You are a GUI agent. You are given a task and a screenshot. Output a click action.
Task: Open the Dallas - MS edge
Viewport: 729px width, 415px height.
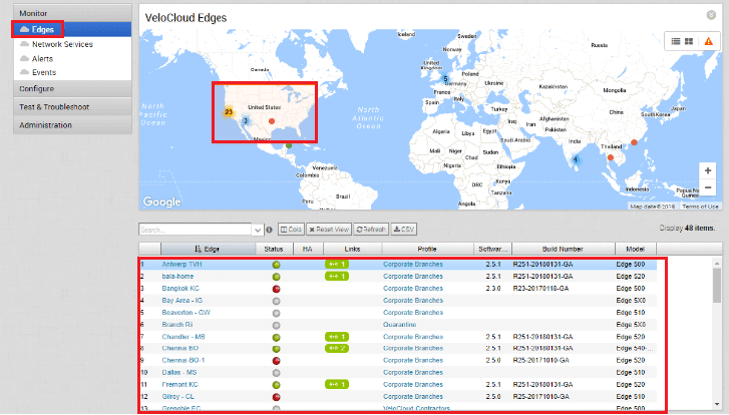(x=179, y=372)
